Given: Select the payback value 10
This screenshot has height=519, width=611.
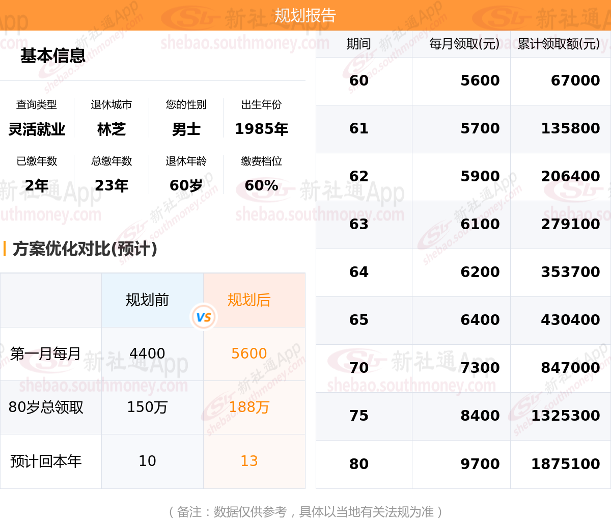Looking at the screenshot, I should point(147,461).
